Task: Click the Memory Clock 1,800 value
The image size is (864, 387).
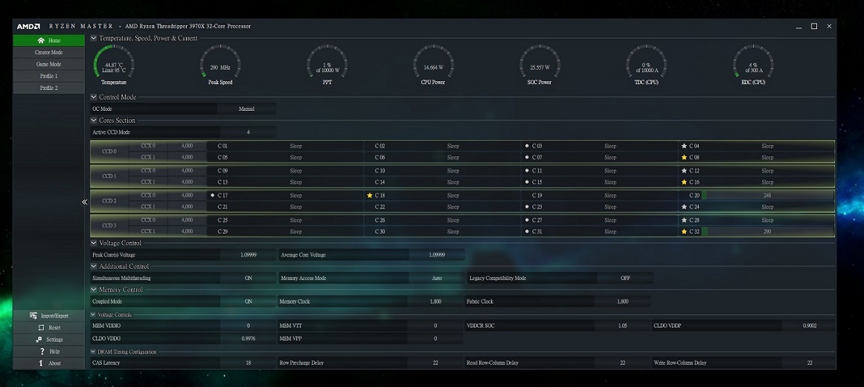Action: pos(435,301)
